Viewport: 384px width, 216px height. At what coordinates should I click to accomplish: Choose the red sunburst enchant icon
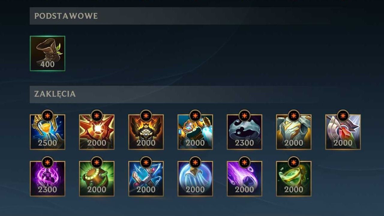click(x=97, y=132)
